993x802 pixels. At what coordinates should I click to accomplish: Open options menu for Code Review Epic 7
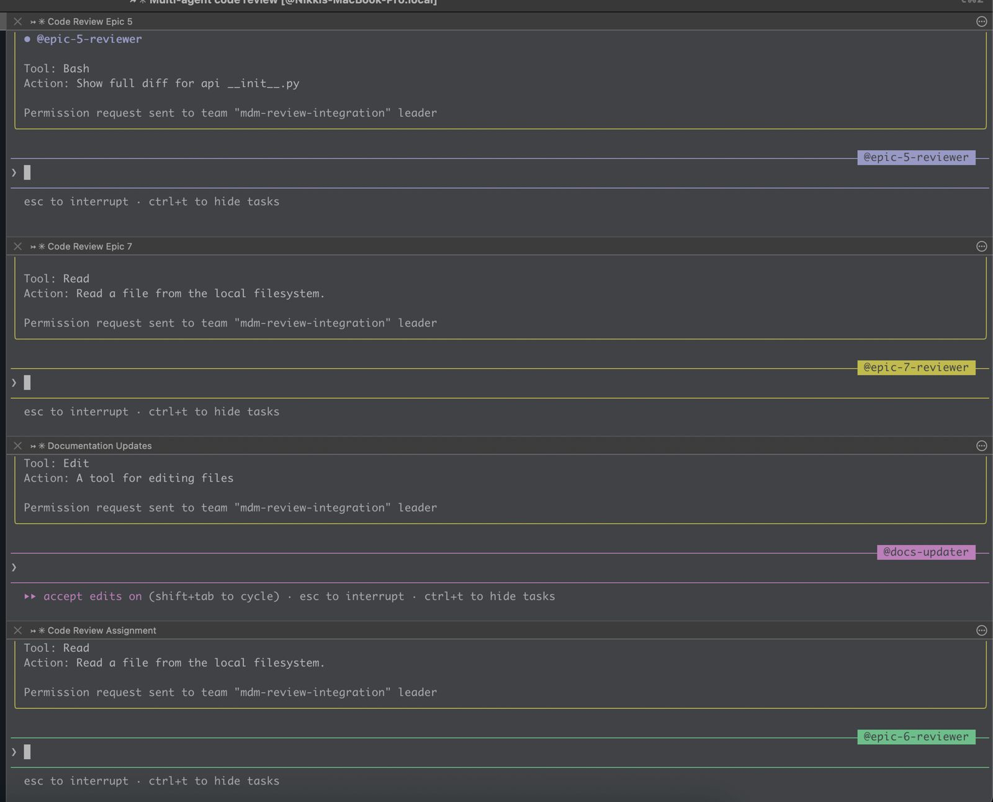[x=981, y=246]
